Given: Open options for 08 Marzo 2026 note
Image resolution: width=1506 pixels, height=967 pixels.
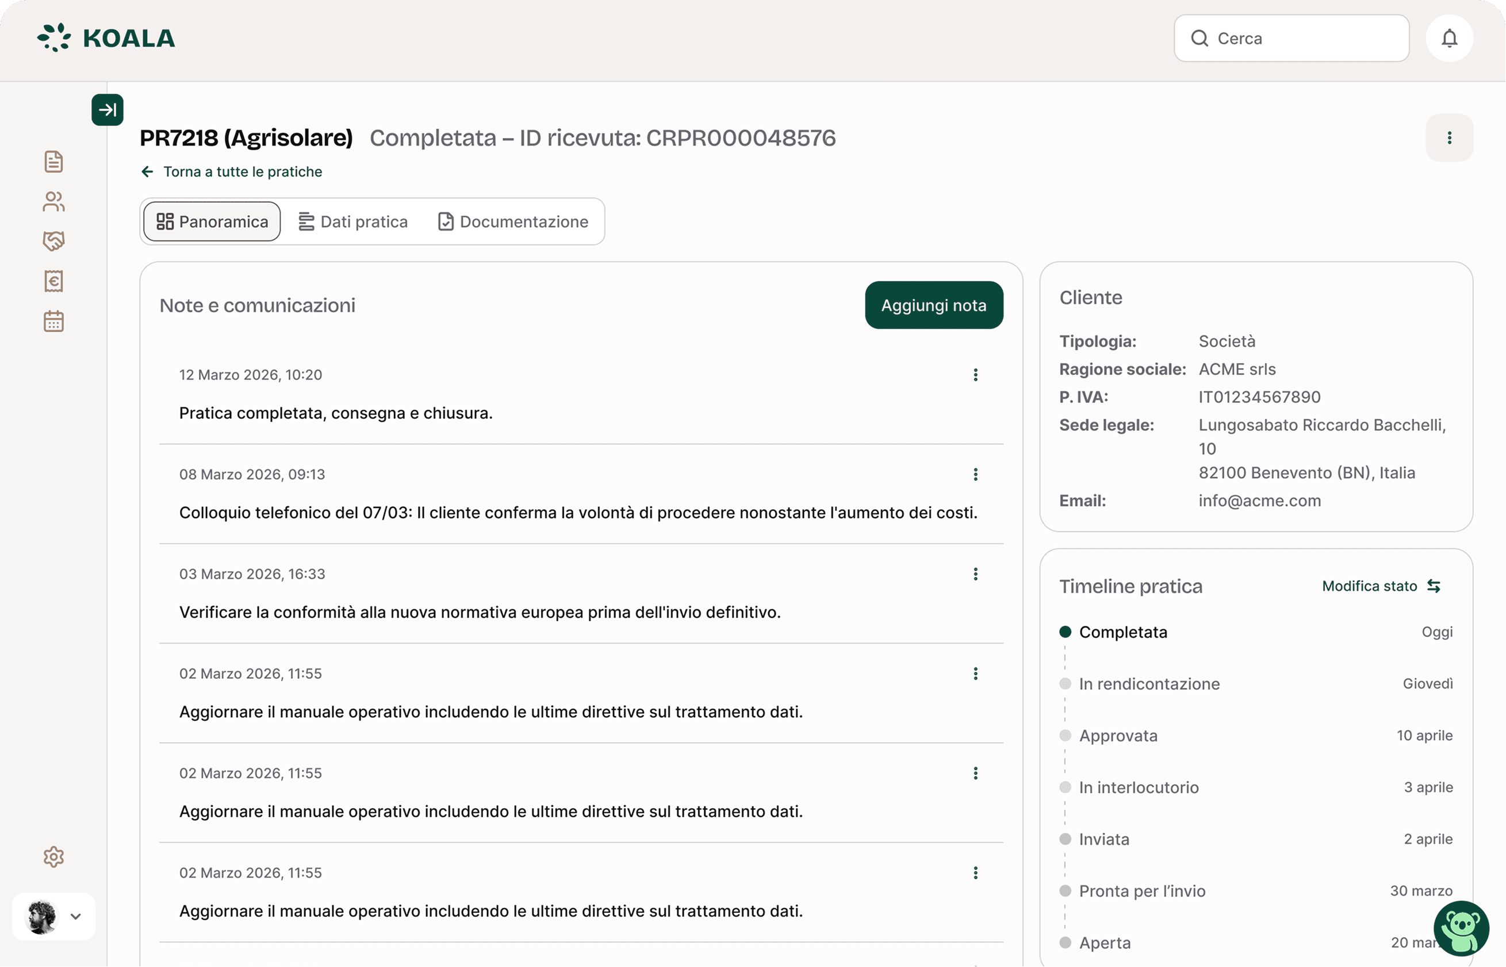Looking at the screenshot, I should (x=976, y=475).
